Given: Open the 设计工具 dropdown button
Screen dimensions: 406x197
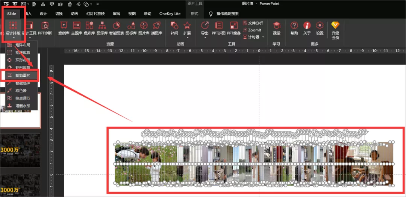Looking at the screenshot, I should pos(29,30).
